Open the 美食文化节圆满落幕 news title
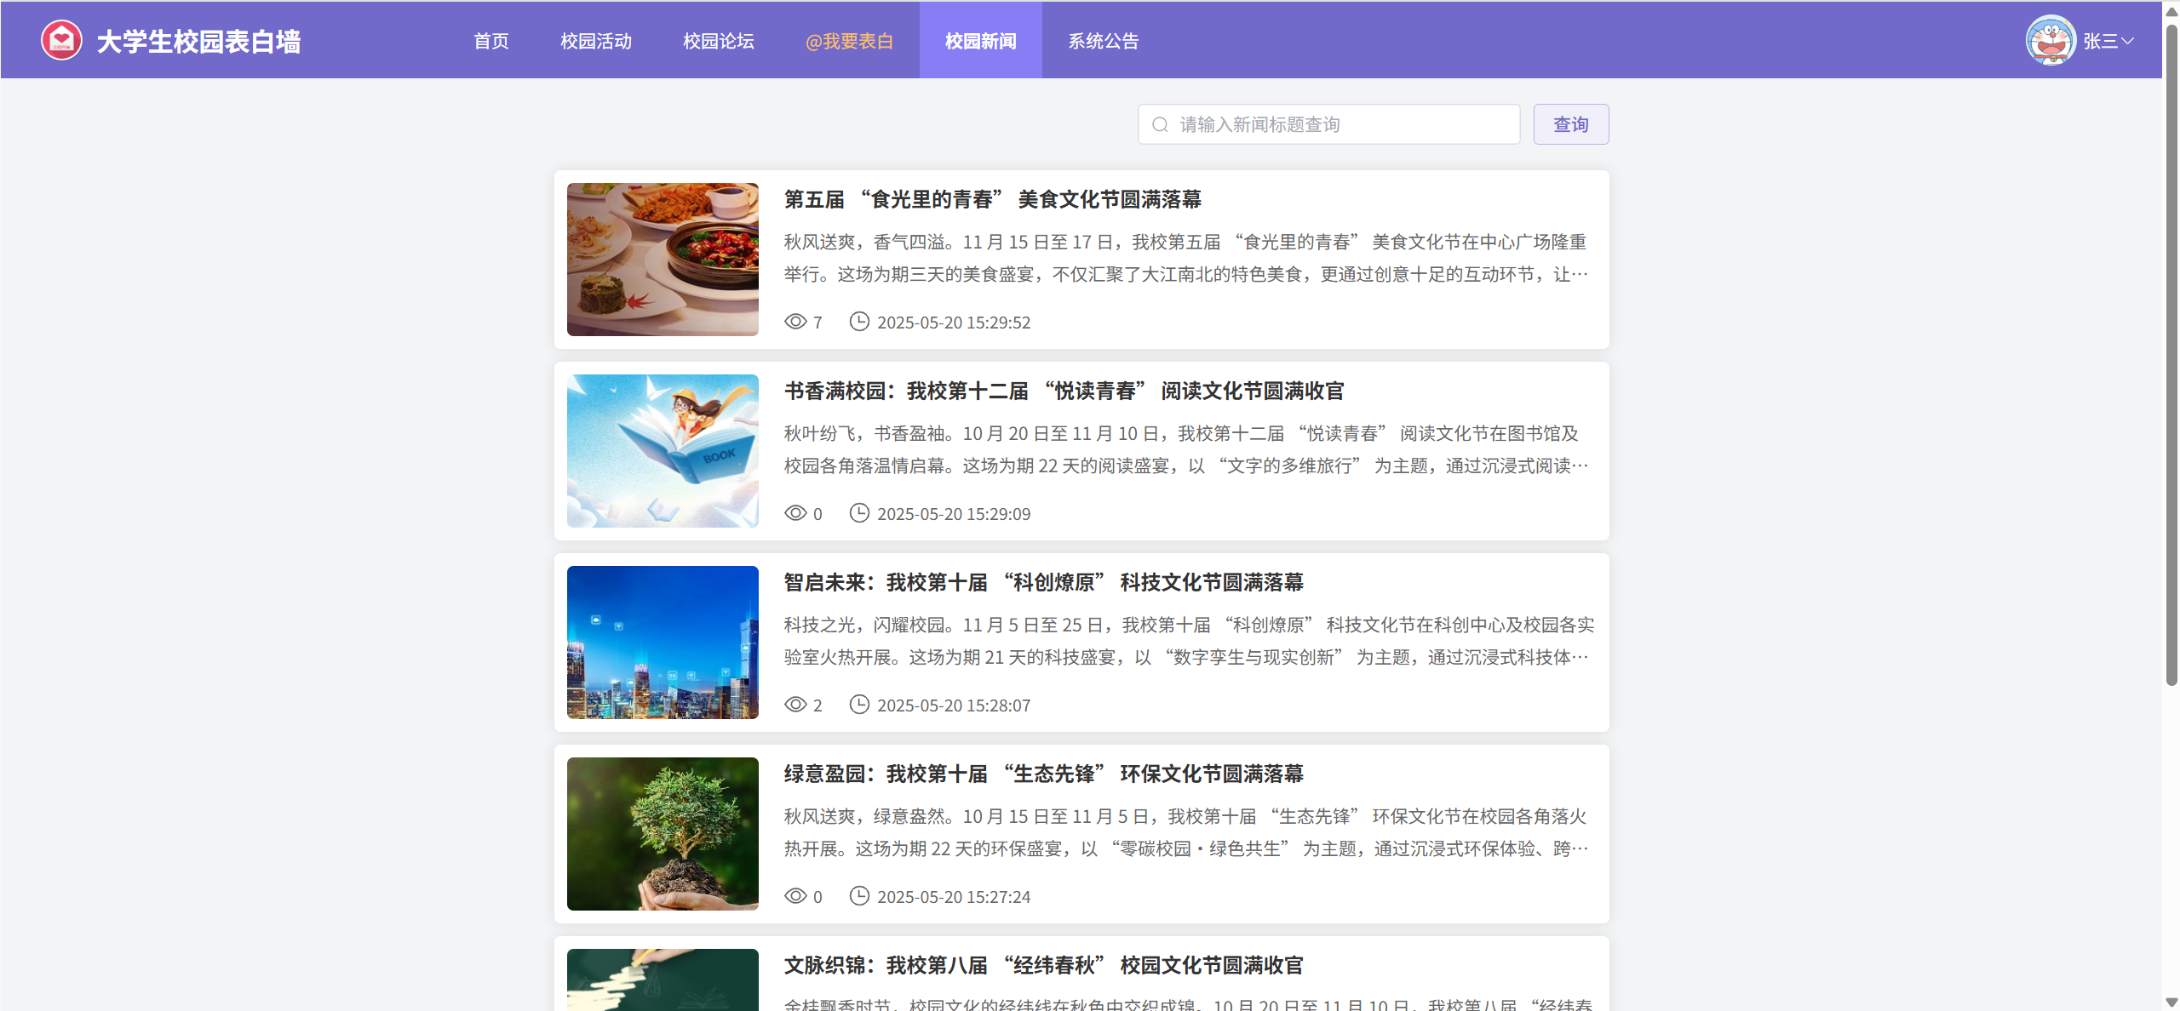This screenshot has height=1011, width=2180. pyautogui.click(x=992, y=199)
